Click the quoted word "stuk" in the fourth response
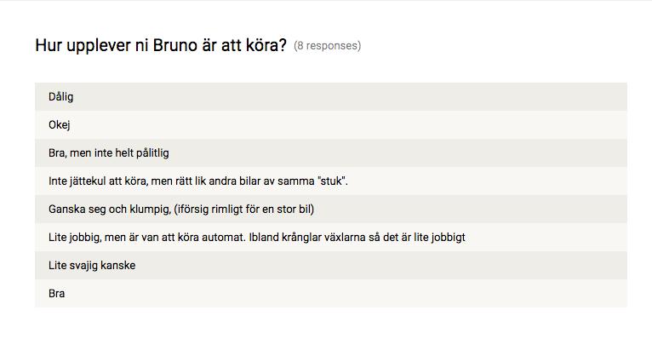The image size is (652, 339). pyautogui.click(x=332, y=181)
